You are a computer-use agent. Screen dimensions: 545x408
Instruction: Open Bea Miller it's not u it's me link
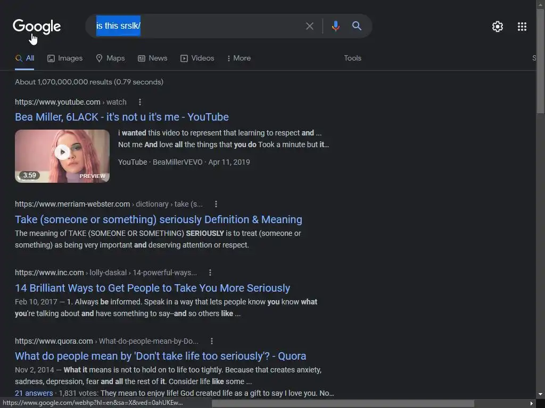click(x=122, y=117)
